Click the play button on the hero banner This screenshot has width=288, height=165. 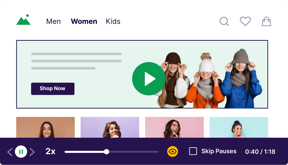(x=149, y=79)
